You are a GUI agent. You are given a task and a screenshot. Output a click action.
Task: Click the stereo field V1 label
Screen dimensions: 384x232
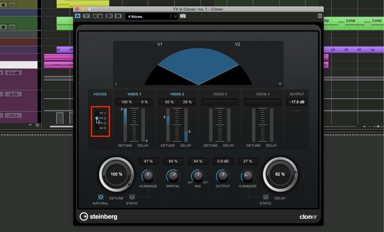[x=160, y=44]
